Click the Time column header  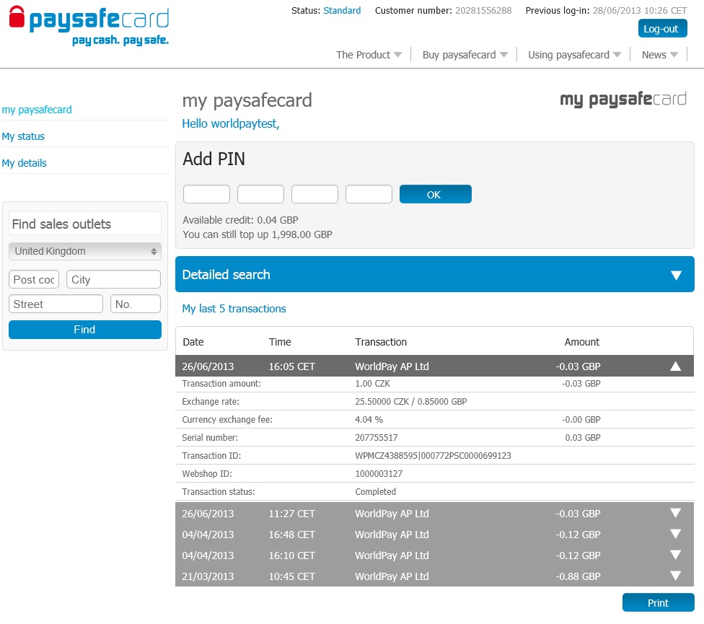(280, 342)
